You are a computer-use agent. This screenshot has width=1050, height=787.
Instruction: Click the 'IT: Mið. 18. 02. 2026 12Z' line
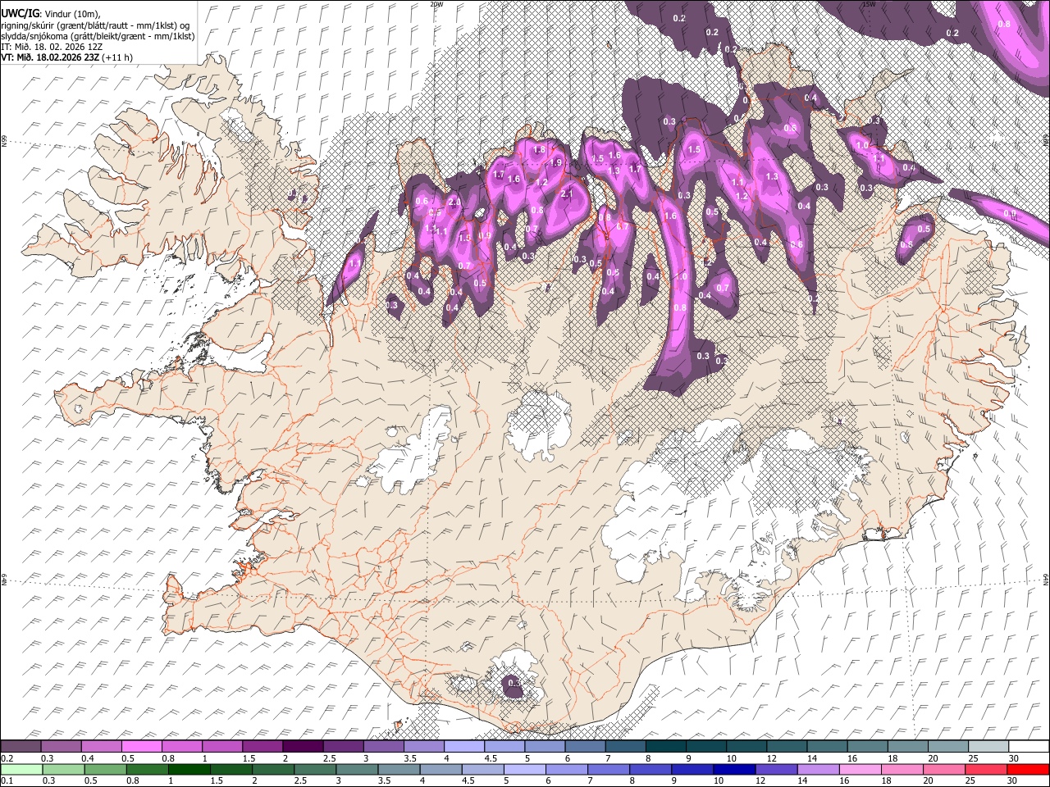coord(52,47)
